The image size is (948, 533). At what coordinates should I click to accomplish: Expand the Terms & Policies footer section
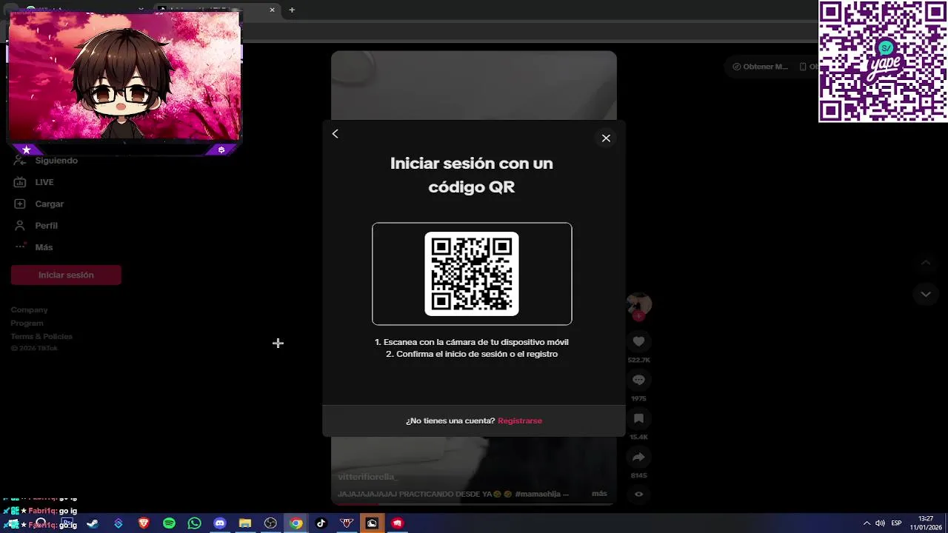click(41, 337)
